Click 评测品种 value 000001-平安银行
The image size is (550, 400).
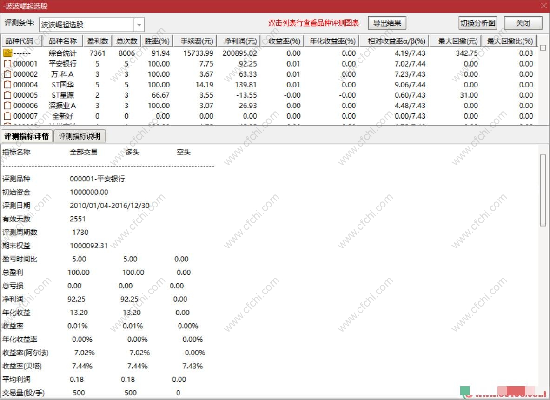[x=97, y=179]
